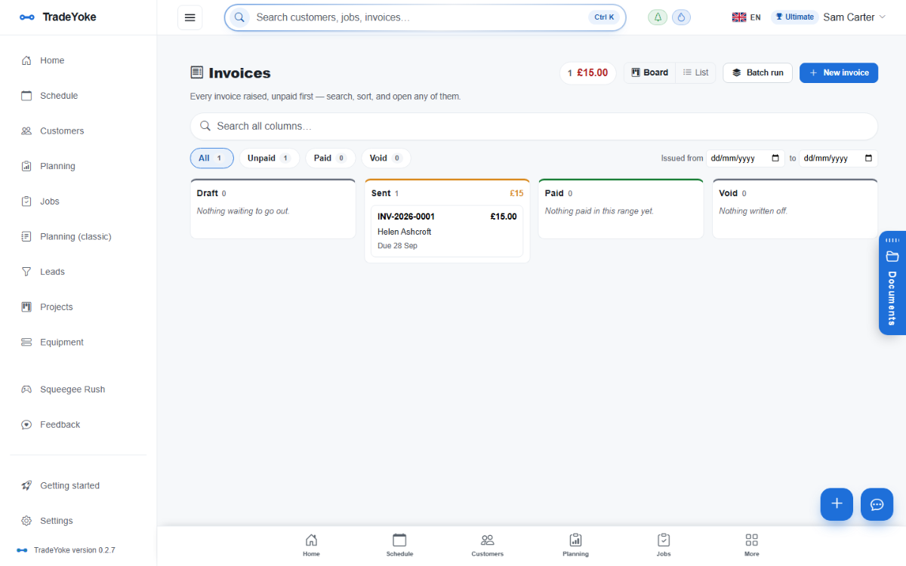Click the Sent column header
Screen dimensions: 906x566
coord(447,193)
